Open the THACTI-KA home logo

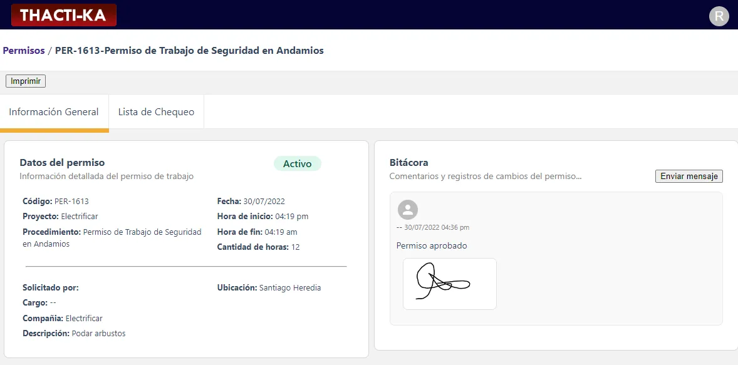coord(63,14)
